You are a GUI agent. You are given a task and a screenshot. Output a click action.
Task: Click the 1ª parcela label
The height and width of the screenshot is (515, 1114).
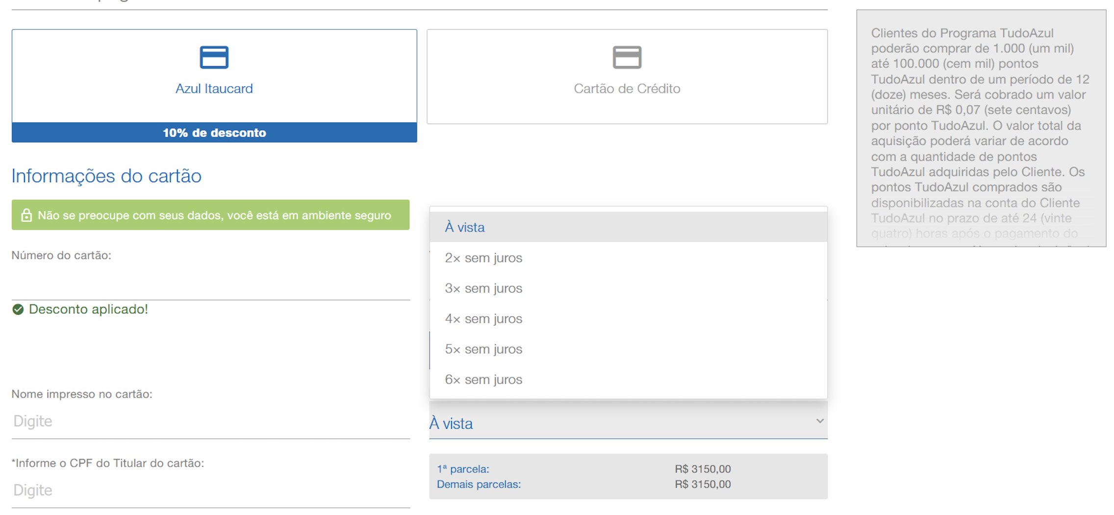(463, 469)
